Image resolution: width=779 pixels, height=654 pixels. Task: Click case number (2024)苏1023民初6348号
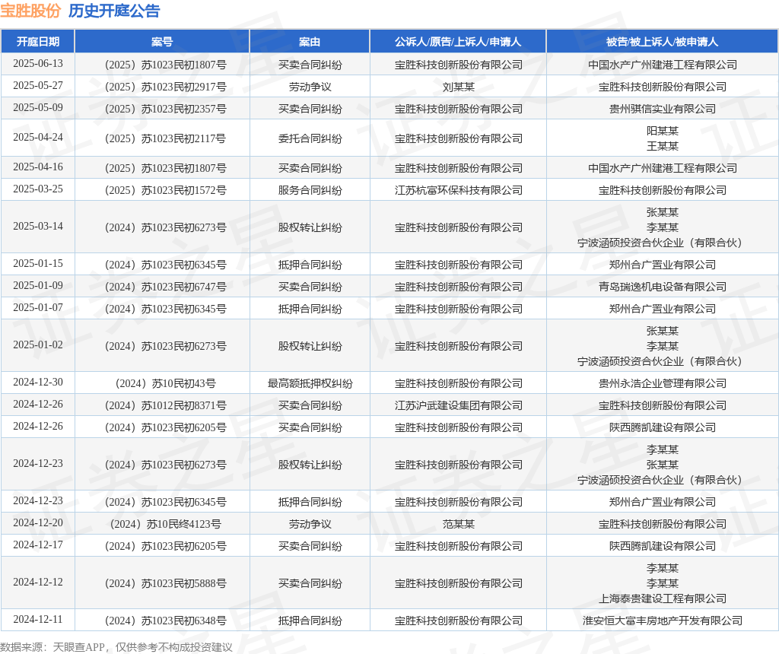[x=165, y=621]
